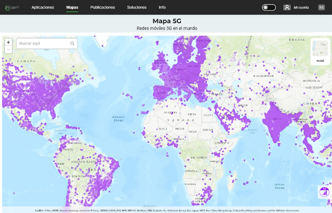Click the Leaflet attribution link
The height and width of the screenshot is (213, 332).
click(x=39, y=210)
